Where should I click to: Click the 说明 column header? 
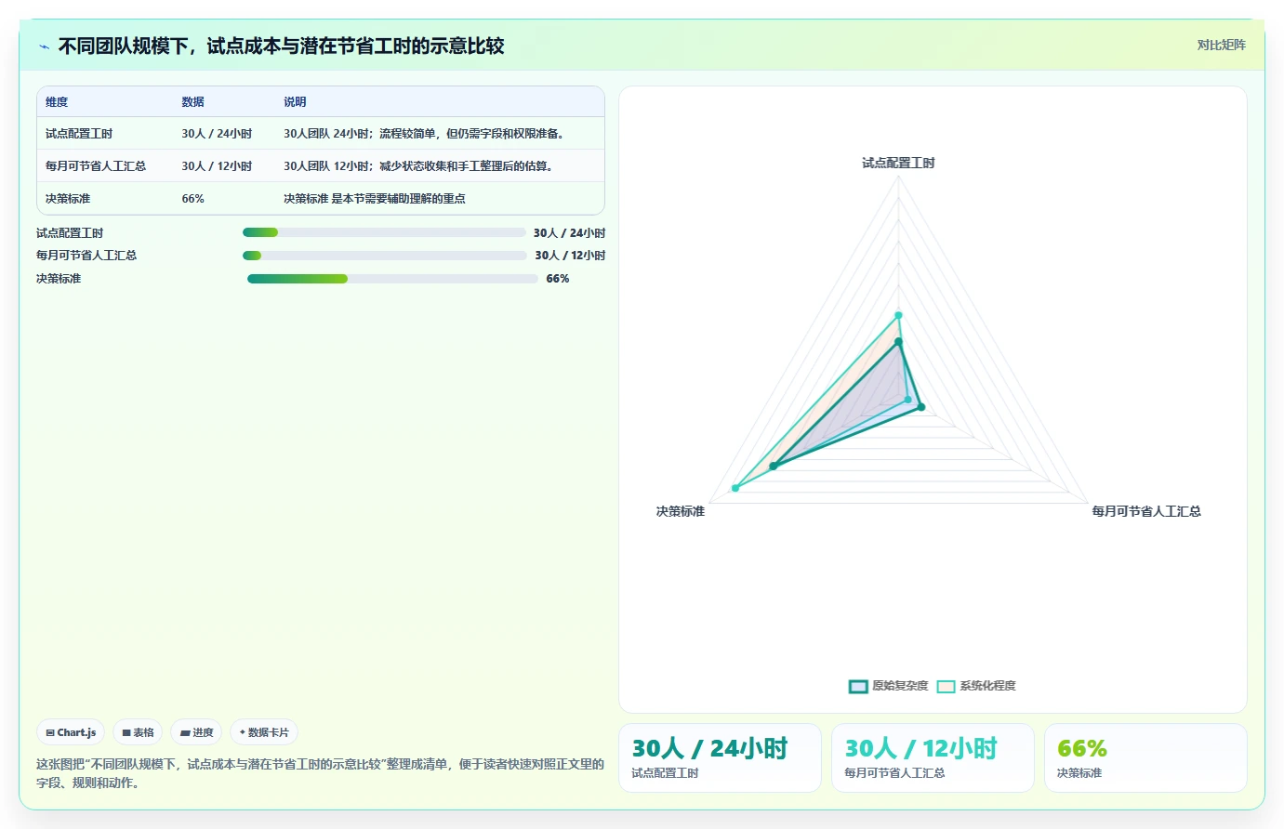(295, 102)
